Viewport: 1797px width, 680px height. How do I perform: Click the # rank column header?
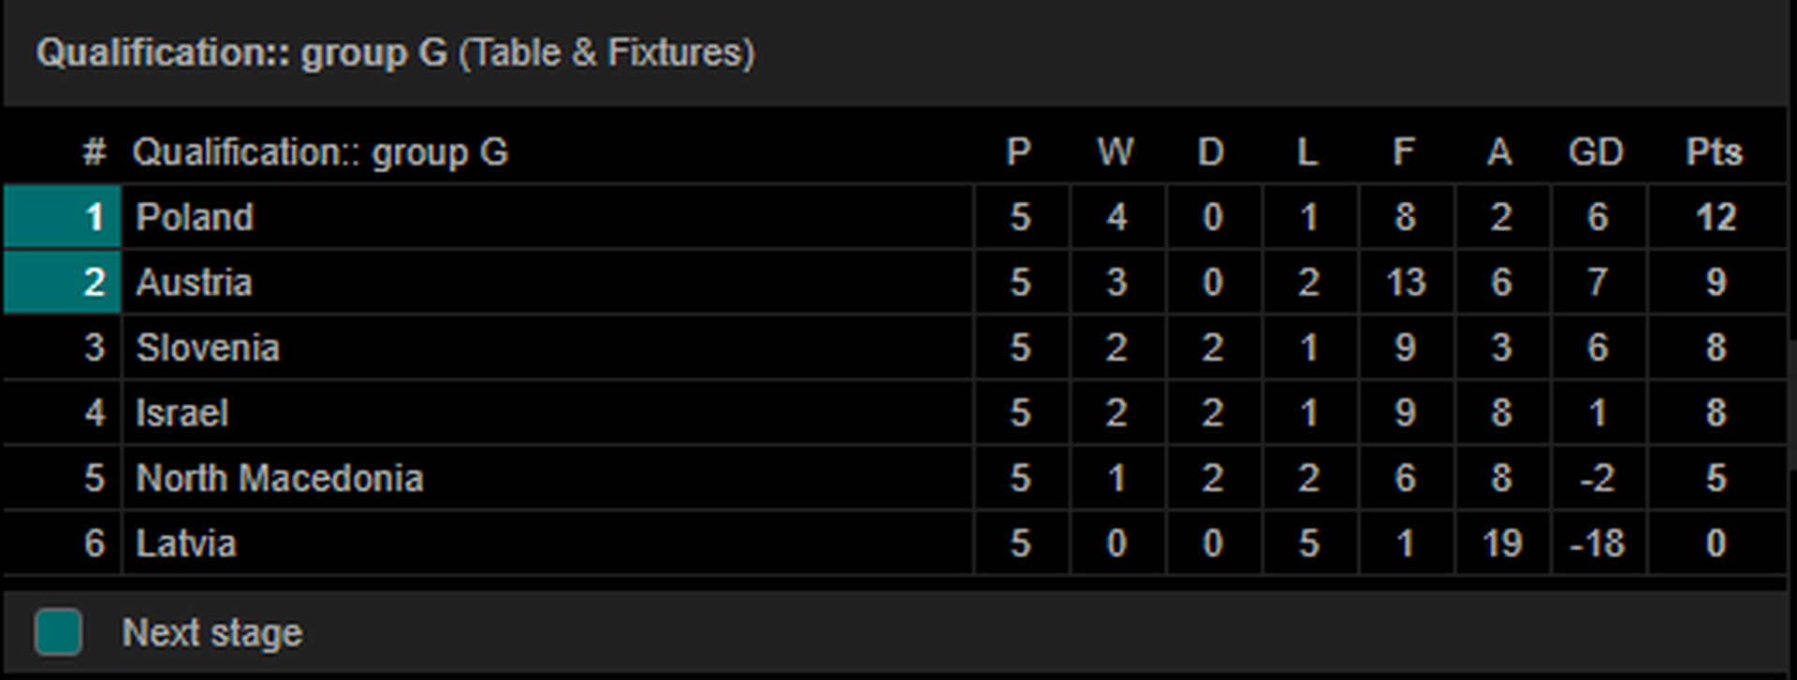pos(95,152)
